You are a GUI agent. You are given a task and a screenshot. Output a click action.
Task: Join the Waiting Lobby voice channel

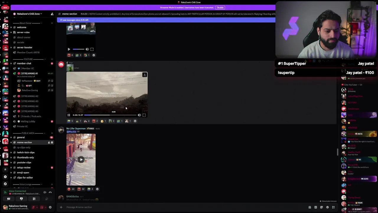[x=28, y=121]
